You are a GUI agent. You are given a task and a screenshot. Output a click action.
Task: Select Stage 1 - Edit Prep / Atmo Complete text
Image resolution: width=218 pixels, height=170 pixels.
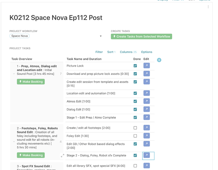[x=91, y=118]
